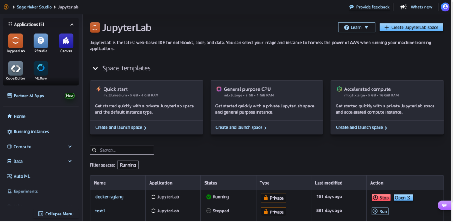This screenshot has width=453, height=222.
Task: Stop the docker-sglang space
Action: tap(381, 198)
